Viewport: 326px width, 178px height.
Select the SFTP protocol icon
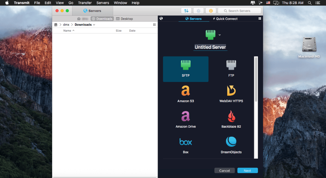186,69
